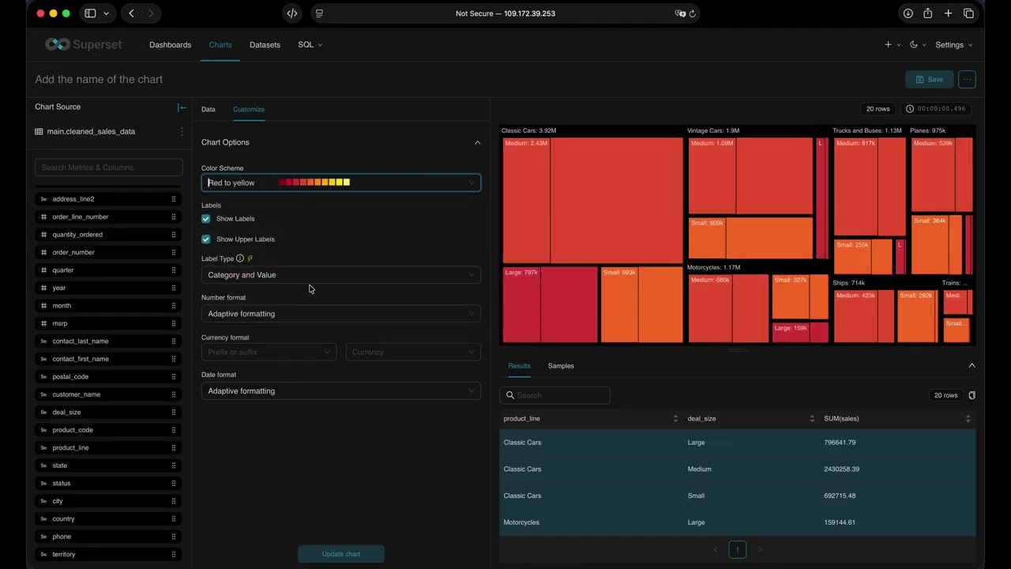
Task: Open the Label Type dropdown
Action: [x=341, y=275]
